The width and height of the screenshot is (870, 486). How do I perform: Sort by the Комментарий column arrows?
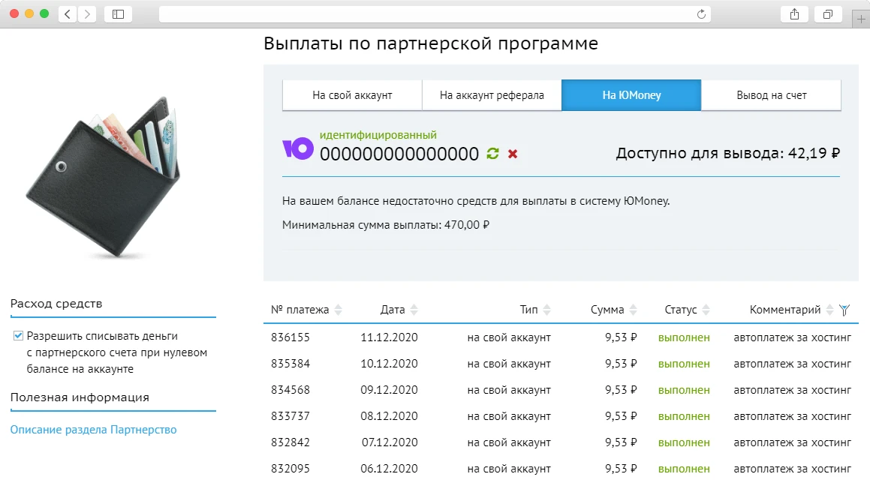[829, 309]
